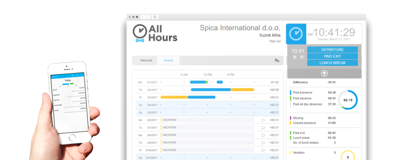Click the Paid exit 02:41 entry
Viewport: 395px width, 160px height.
click(313, 133)
